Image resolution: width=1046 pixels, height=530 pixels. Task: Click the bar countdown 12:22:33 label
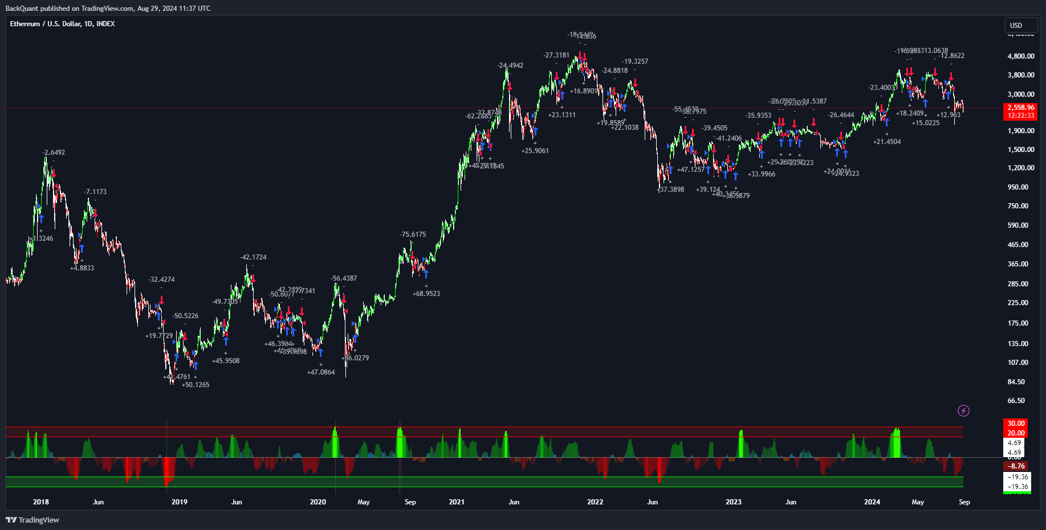pyautogui.click(x=1021, y=116)
